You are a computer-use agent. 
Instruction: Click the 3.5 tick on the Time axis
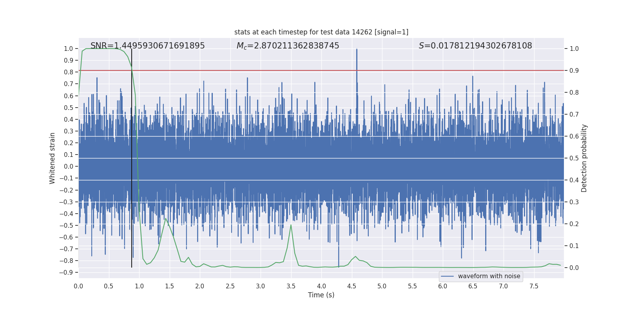tap(291, 286)
